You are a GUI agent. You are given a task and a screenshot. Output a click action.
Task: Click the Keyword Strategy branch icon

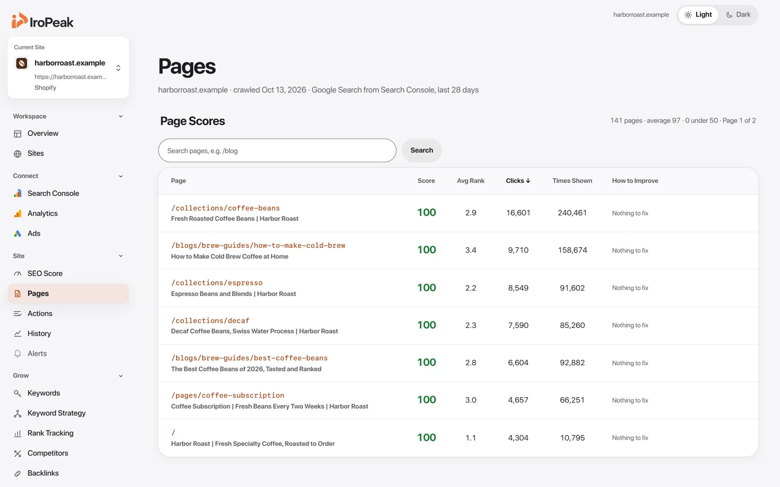[x=17, y=413]
